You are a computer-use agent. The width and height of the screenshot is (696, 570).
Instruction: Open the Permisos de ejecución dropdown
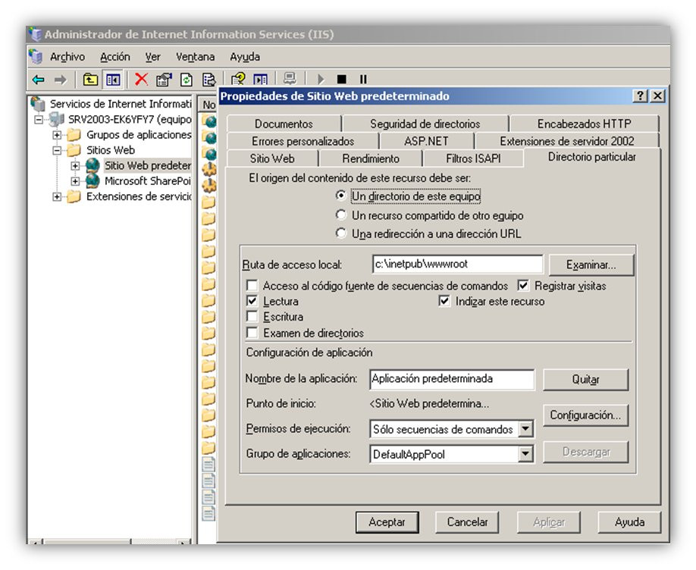[525, 429]
